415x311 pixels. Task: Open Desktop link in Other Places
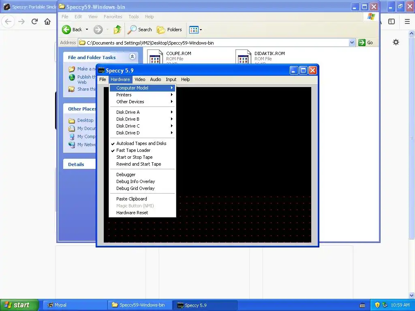pyautogui.click(x=85, y=120)
